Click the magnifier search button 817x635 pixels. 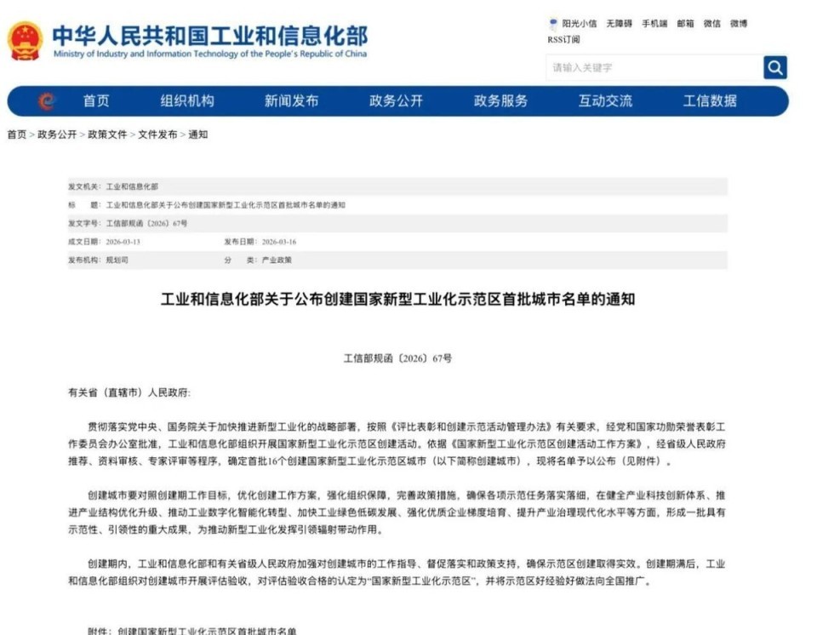(774, 68)
